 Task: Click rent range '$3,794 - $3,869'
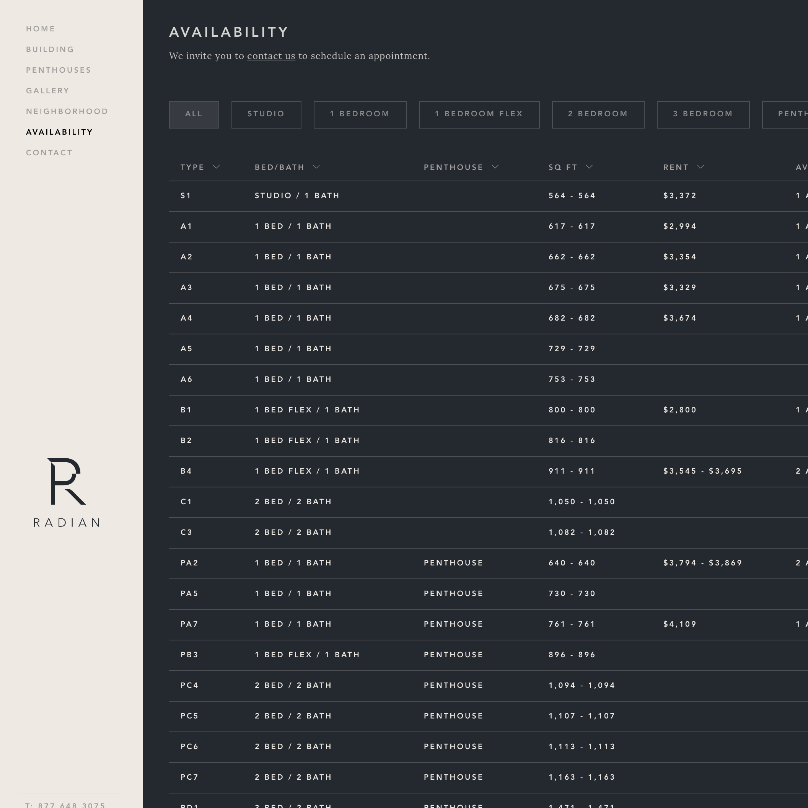(x=703, y=563)
